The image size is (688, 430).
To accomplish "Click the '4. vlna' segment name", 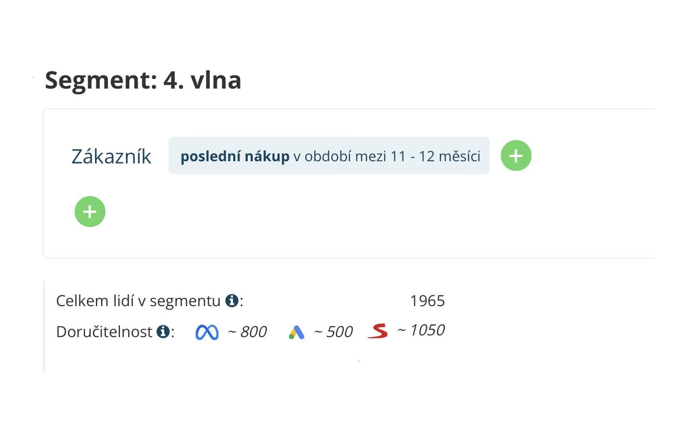I will point(202,80).
